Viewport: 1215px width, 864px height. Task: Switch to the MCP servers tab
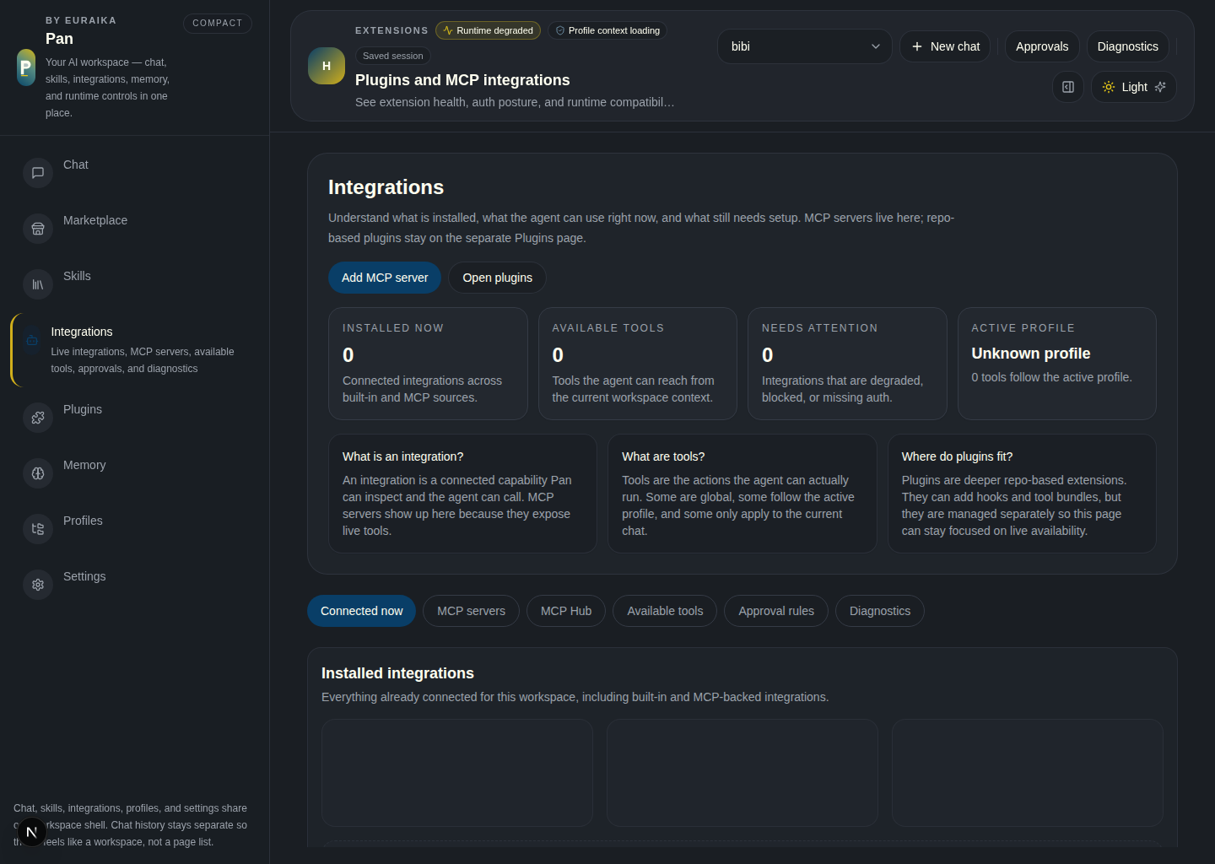pyautogui.click(x=471, y=611)
